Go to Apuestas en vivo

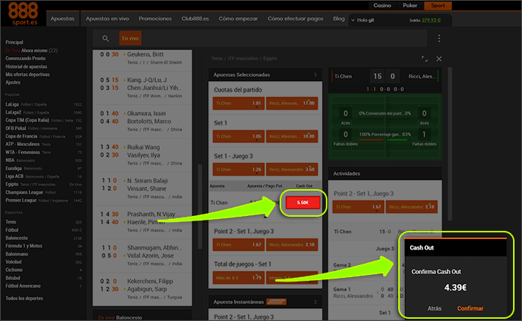tap(107, 19)
